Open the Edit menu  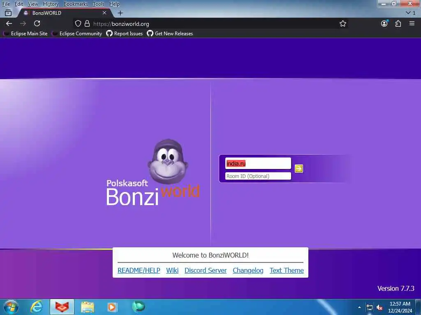[x=19, y=4]
